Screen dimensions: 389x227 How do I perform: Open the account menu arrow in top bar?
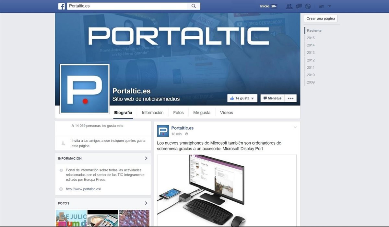(330, 6)
